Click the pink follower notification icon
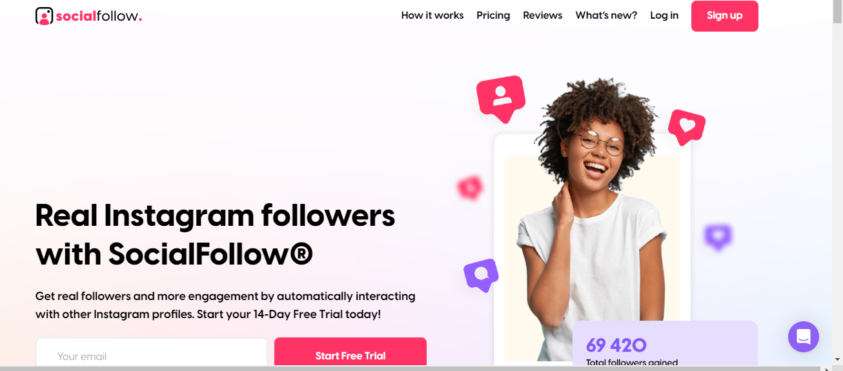The image size is (843, 371). [x=500, y=97]
